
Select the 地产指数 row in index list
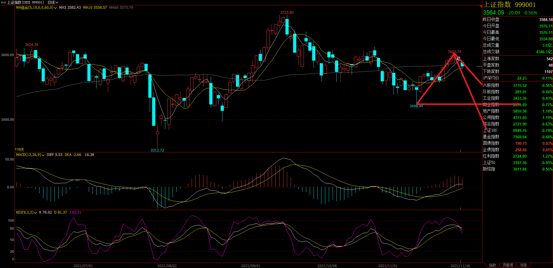coord(491,111)
